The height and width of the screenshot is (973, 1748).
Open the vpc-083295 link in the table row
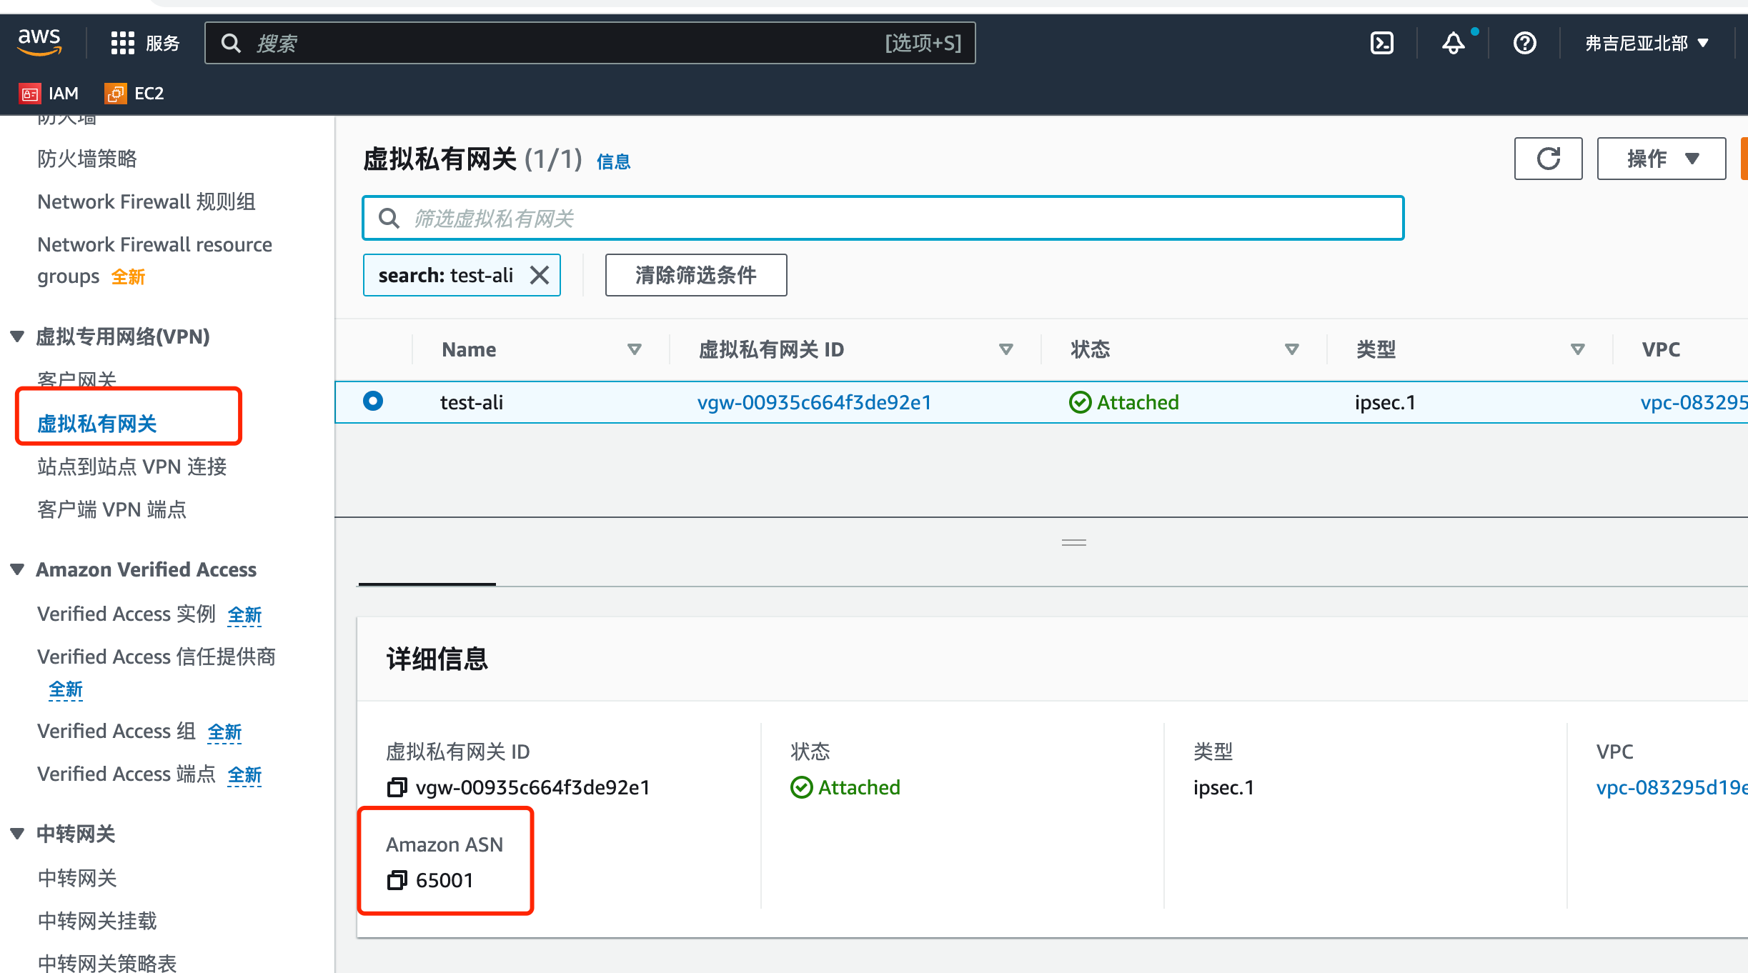[1694, 402]
